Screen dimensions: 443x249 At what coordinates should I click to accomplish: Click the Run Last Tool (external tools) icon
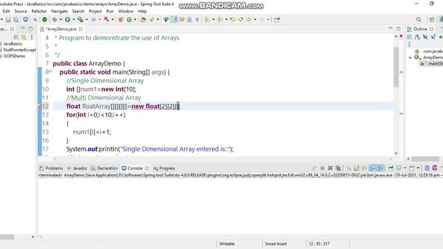point(80,19)
